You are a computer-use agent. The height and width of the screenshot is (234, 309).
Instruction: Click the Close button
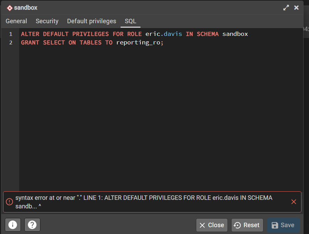212,225
